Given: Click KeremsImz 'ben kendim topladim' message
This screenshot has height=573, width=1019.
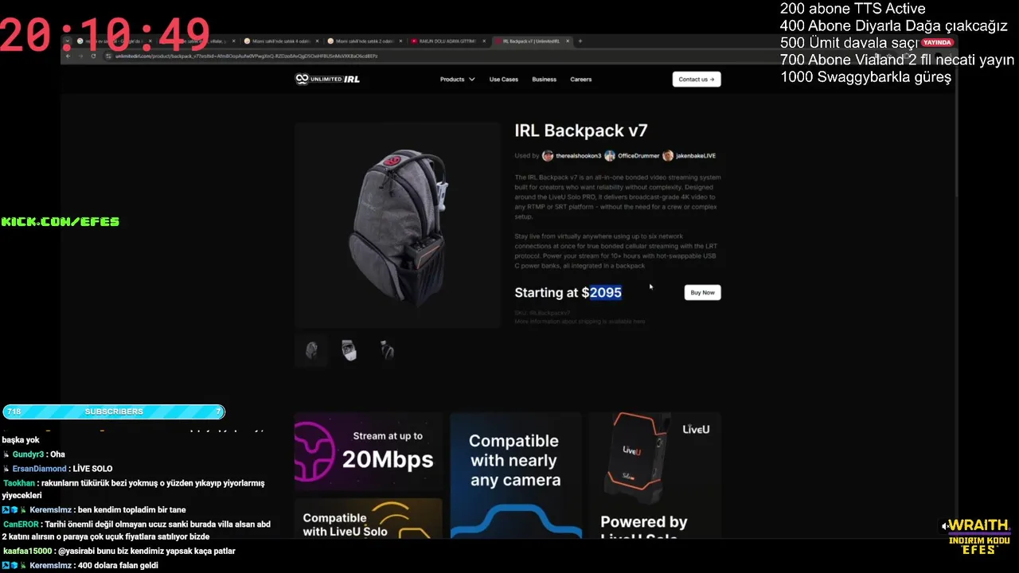Looking at the screenshot, I should [132, 510].
